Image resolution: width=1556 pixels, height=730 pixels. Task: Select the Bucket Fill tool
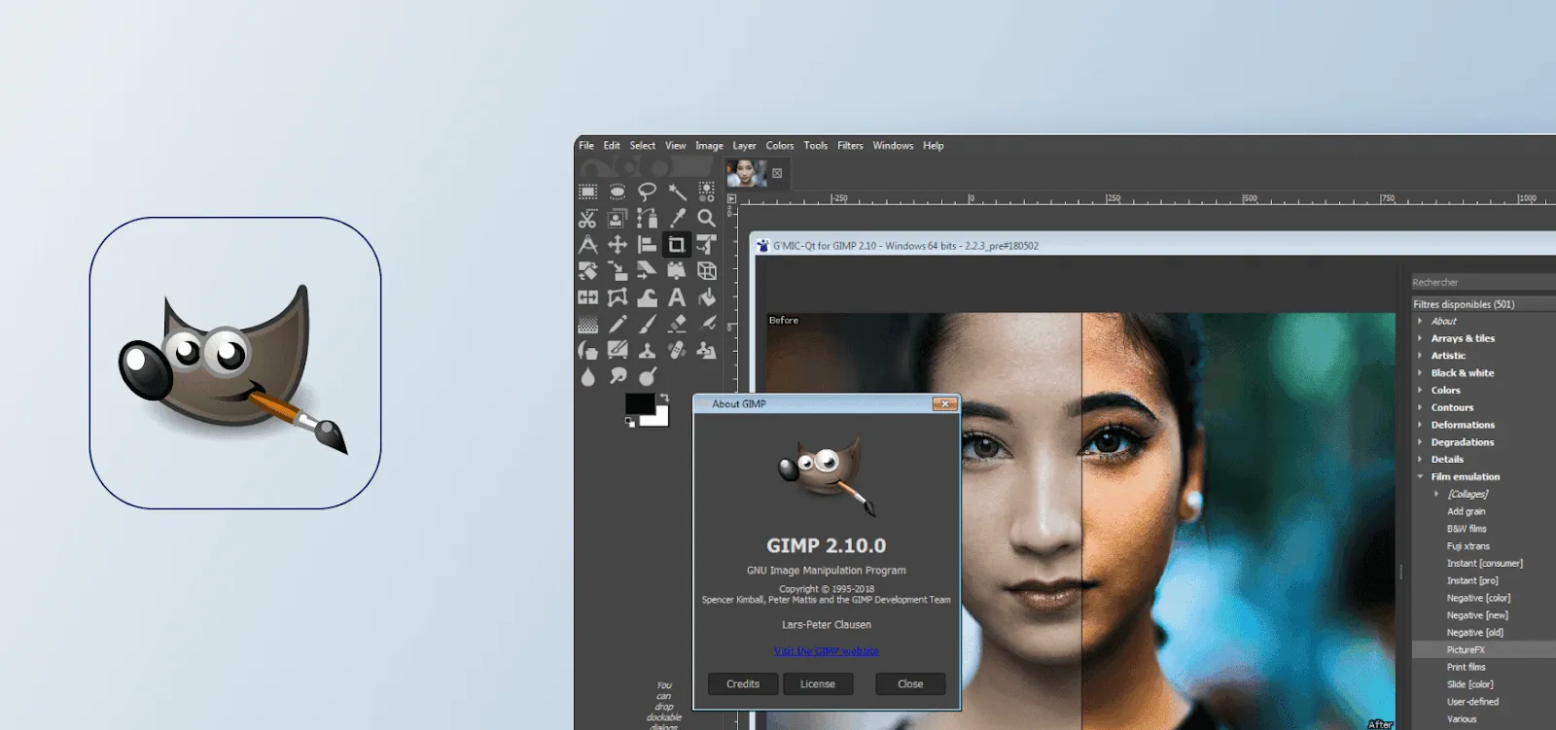[707, 297]
